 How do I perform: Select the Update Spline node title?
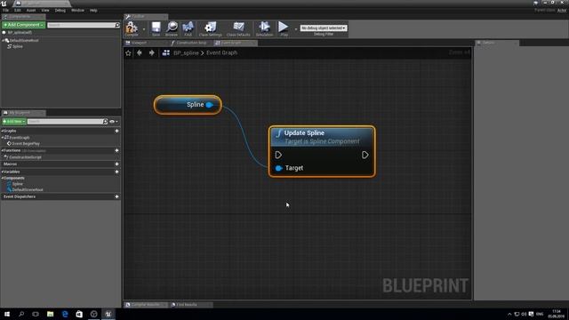coord(304,132)
